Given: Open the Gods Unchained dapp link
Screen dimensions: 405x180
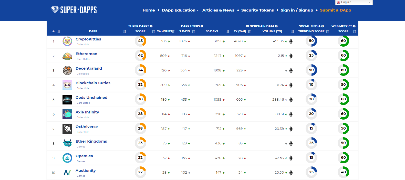Looking at the screenshot, I should 91,98.
